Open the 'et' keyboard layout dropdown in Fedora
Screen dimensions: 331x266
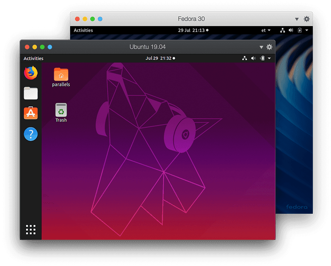[x=266, y=30]
